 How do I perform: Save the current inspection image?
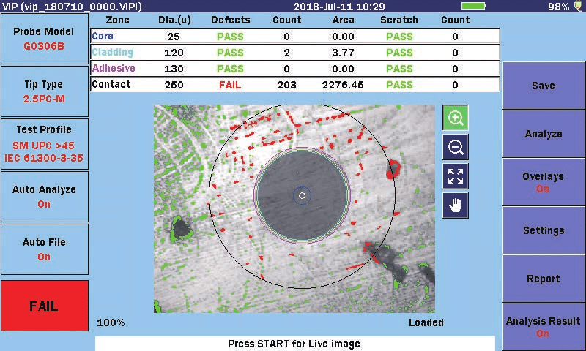click(x=544, y=86)
